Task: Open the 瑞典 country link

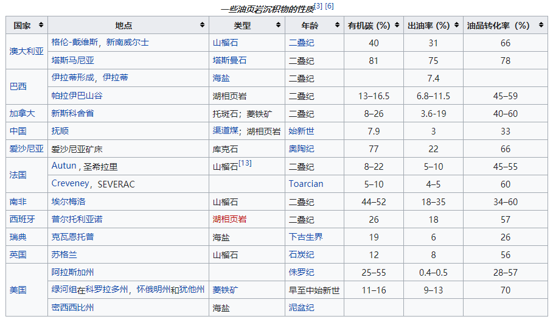Action: pyautogui.click(x=18, y=237)
